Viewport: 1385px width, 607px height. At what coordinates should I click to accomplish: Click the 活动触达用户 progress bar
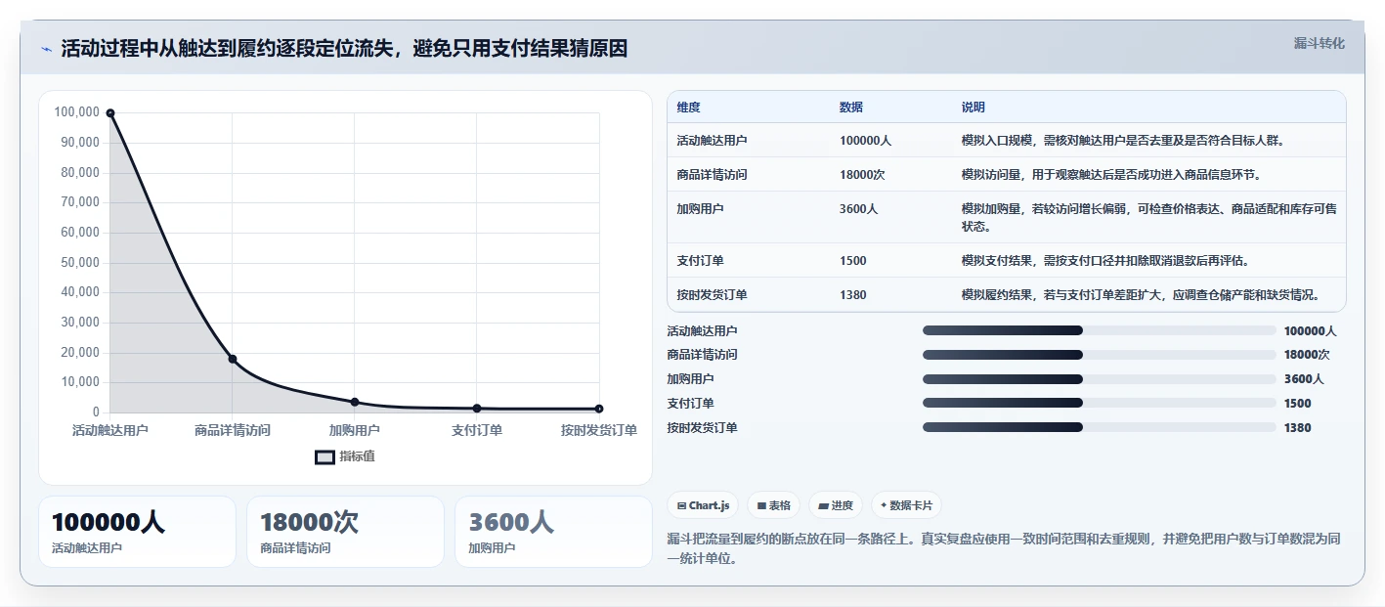click(1100, 330)
